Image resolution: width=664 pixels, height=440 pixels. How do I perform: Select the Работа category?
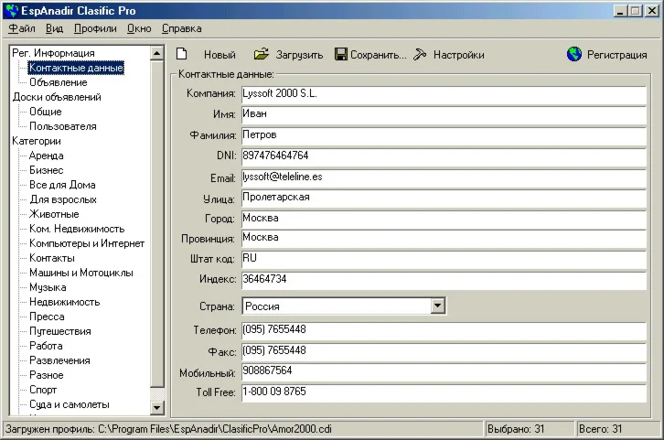pyautogui.click(x=46, y=346)
